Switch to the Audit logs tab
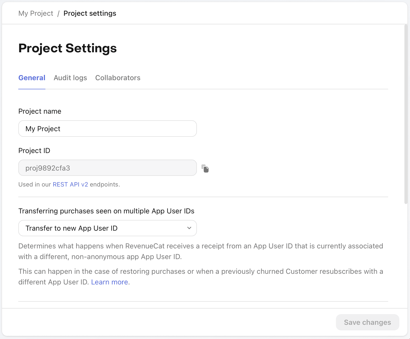Screen dimensions: 410x339 coord(70,78)
